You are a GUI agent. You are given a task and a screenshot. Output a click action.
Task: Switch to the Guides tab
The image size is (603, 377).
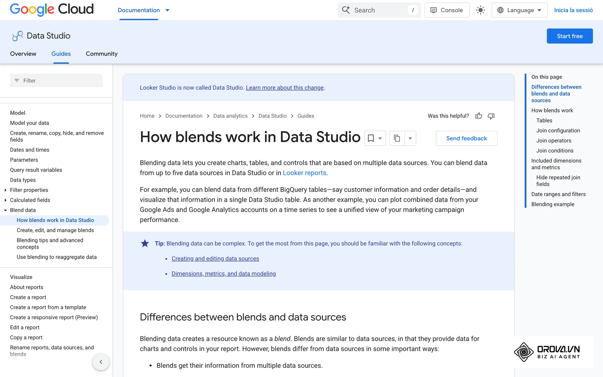pyautogui.click(x=61, y=54)
